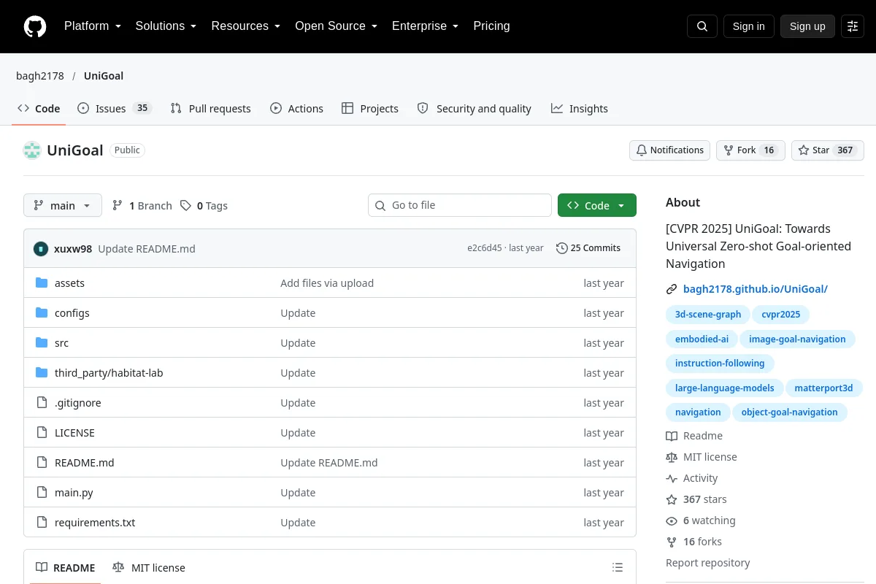The height and width of the screenshot is (584, 876).
Task: Open the README.md file
Action: click(x=85, y=463)
